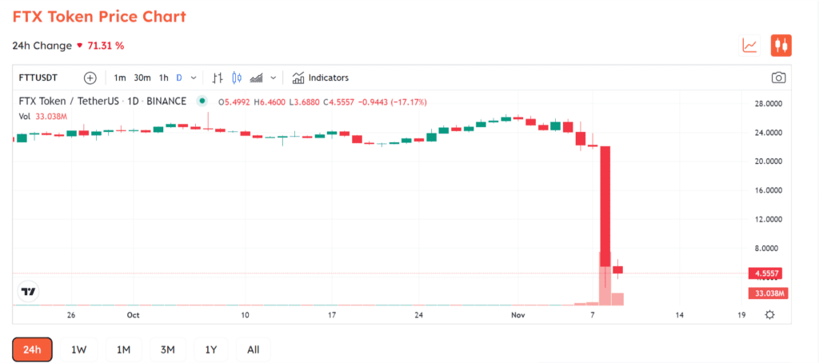This screenshot has height=363, width=819.
Task: Select the 24h range tab
Action: coord(32,349)
